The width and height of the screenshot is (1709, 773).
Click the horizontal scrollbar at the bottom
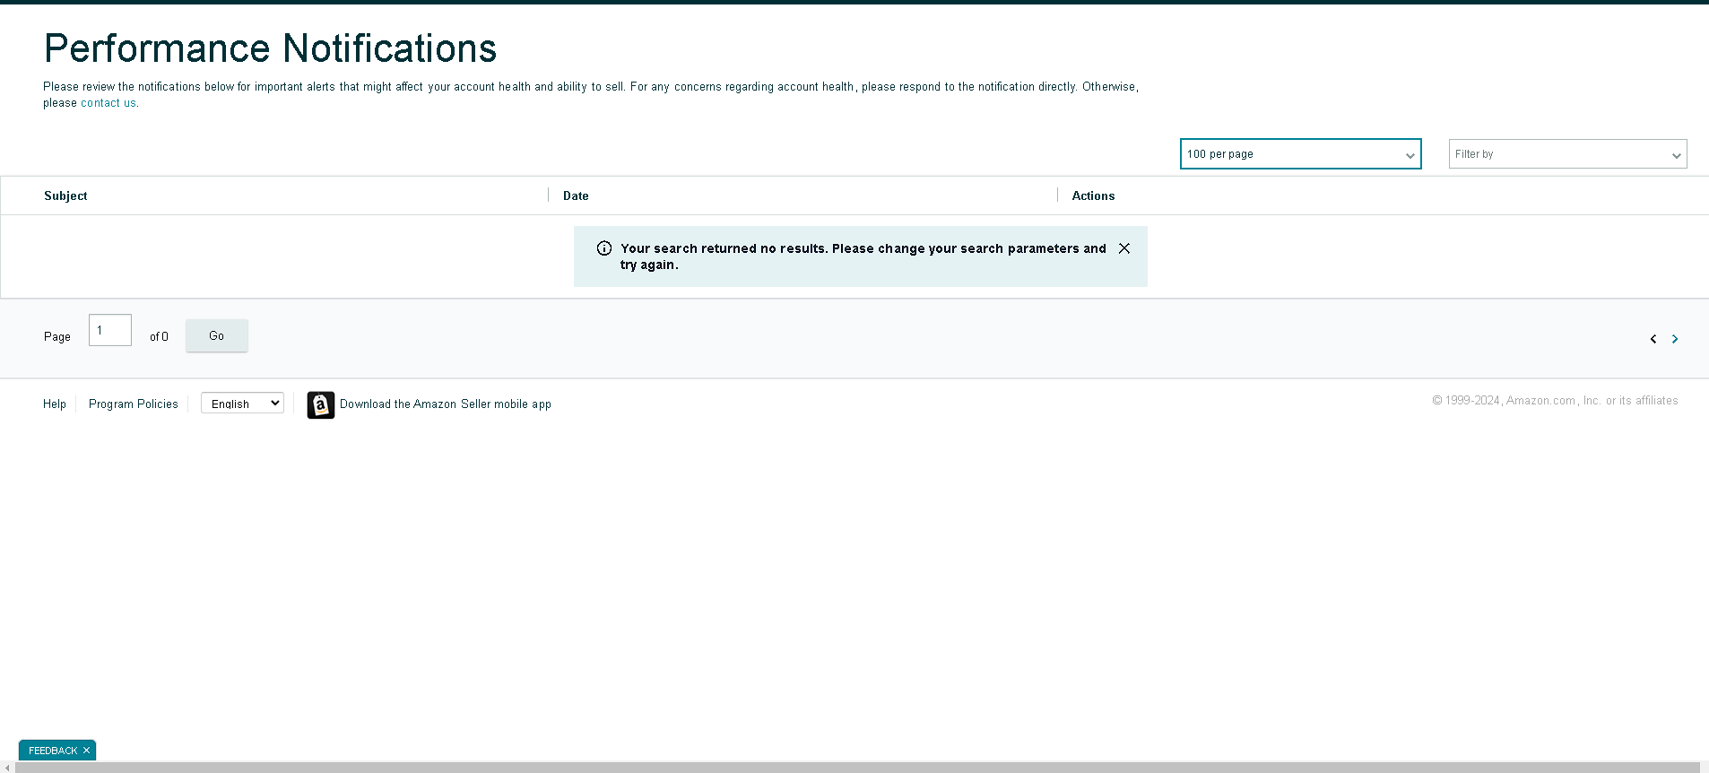coord(857,768)
